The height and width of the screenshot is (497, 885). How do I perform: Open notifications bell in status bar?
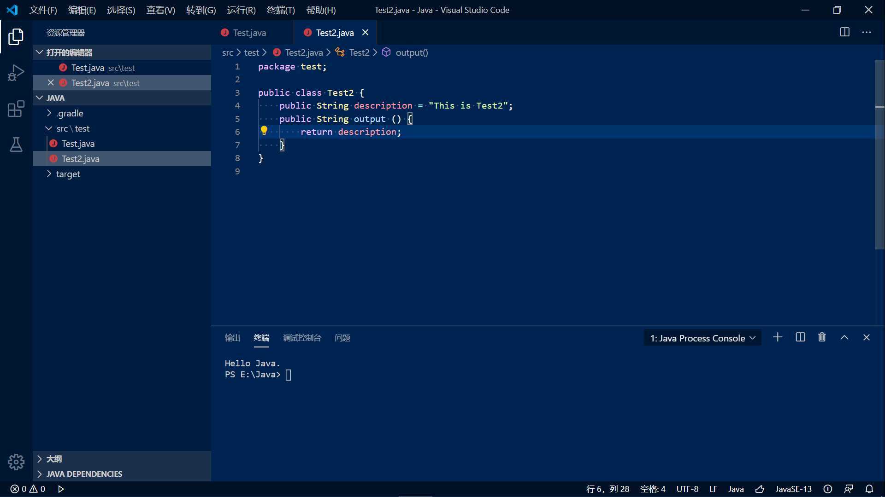pyautogui.click(x=869, y=489)
